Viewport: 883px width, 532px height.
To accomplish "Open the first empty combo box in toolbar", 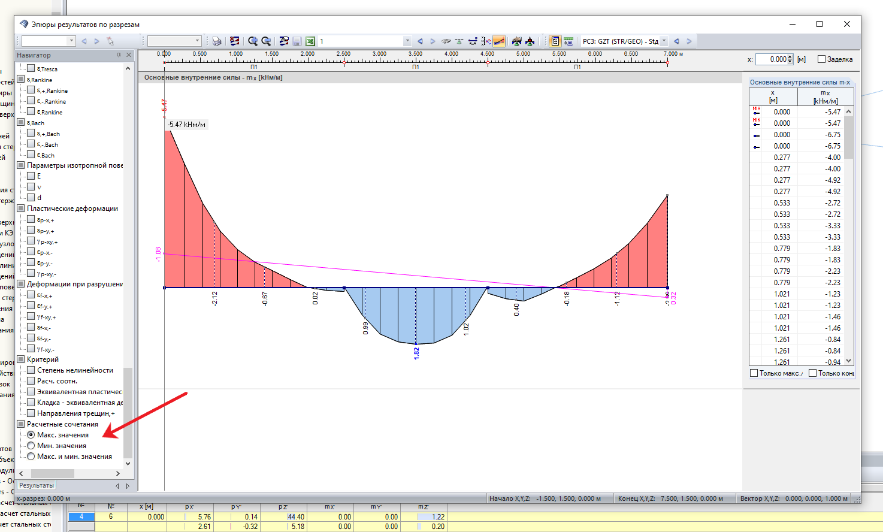I will coord(71,41).
